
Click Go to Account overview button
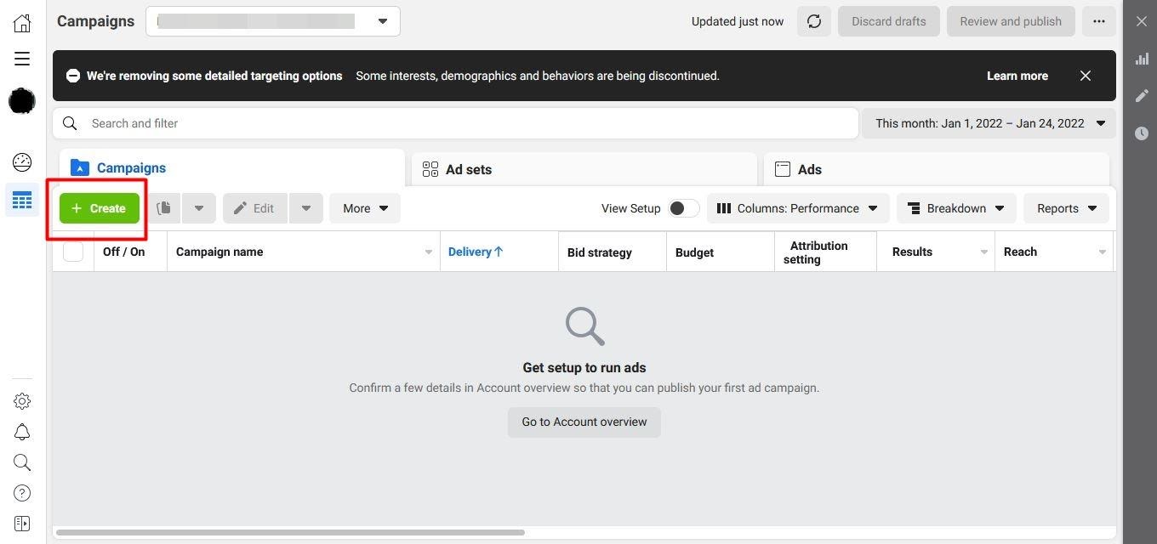click(584, 422)
